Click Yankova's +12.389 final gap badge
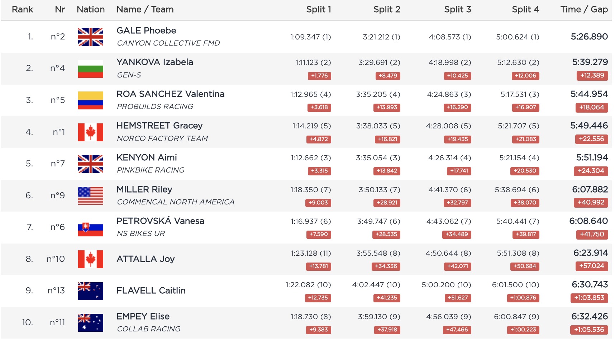This screenshot has width=615, height=340. [x=592, y=76]
